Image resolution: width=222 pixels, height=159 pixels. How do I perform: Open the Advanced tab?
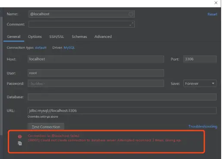(x=103, y=37)
